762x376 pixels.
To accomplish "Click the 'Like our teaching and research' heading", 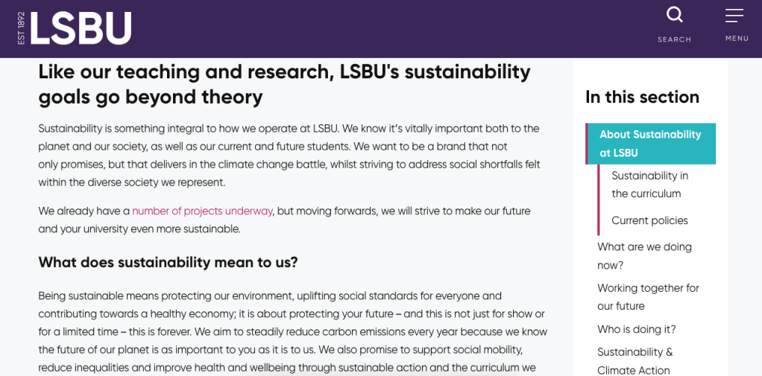I will coord(284,84).
